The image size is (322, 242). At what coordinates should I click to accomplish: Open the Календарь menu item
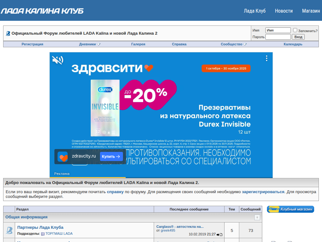pos(293,44)
